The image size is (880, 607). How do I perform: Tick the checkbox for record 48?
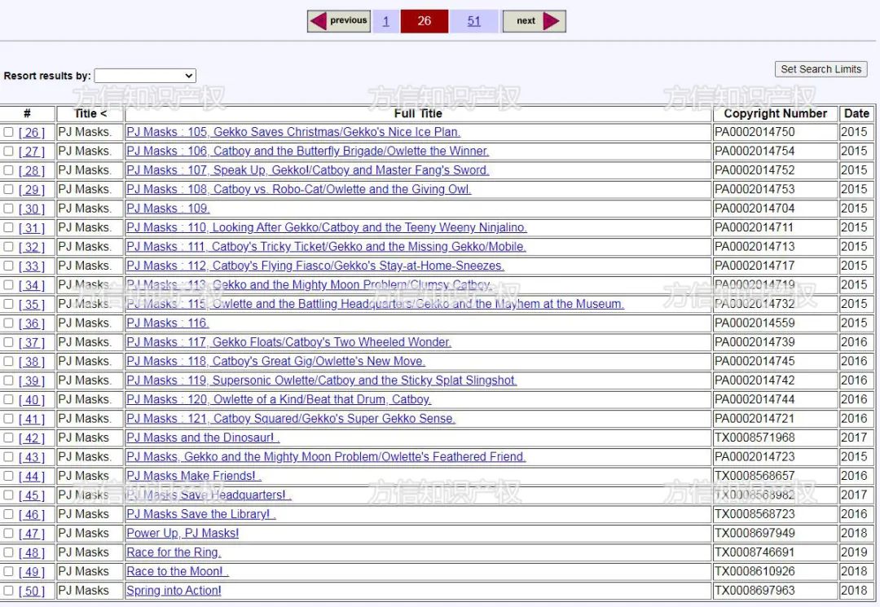8,552
